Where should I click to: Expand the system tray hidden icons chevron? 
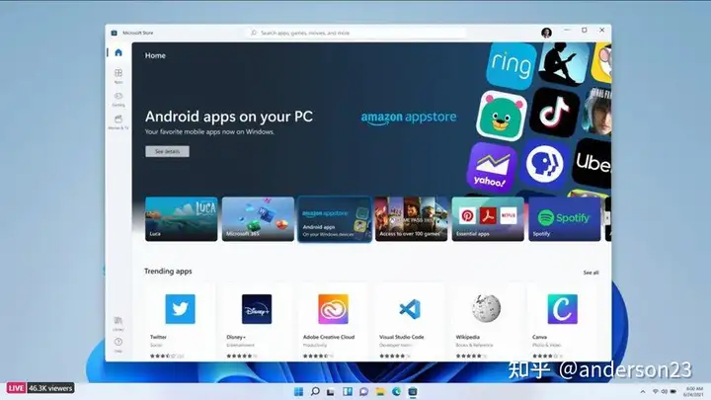click(643, 391)
